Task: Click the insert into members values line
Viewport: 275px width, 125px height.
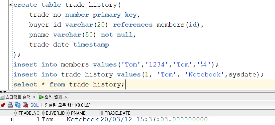Action: pos(116,64)
